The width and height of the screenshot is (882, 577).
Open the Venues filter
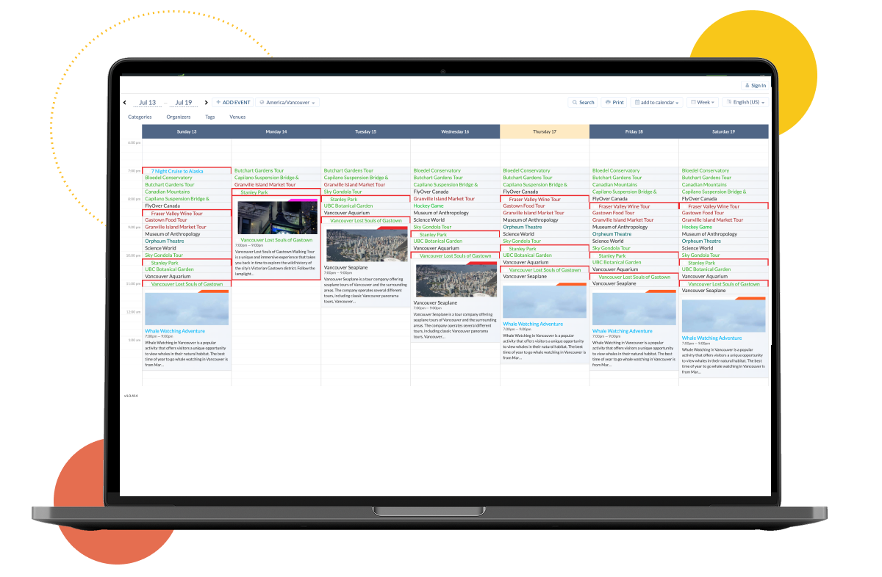pos(237,117)
